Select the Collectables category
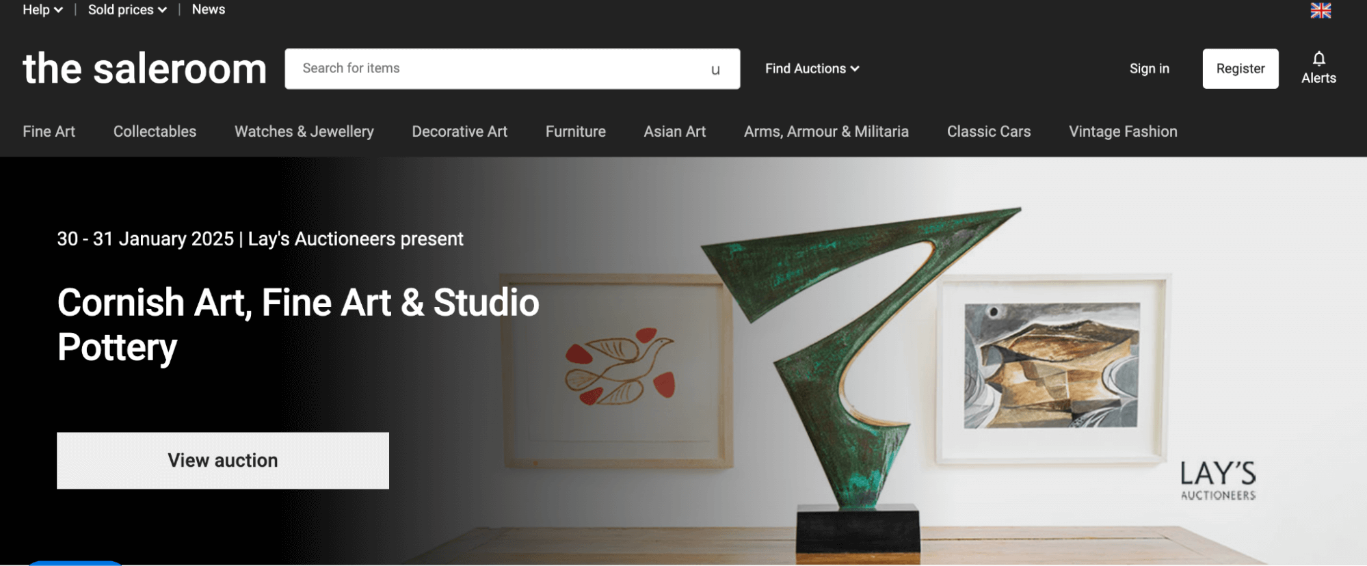 155,131
